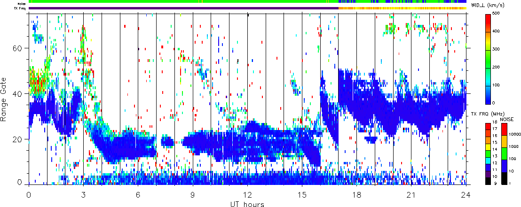Viewport: 521px width, 207px height.
Task: Click the range gate 40 tick label
Action: coord(17,93)
